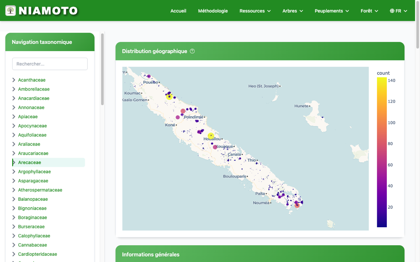Open the Boraginaceae taxon
This screenshot has width=420, height=262.
coord(32,217)
